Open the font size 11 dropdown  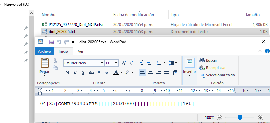click(116, 63)
